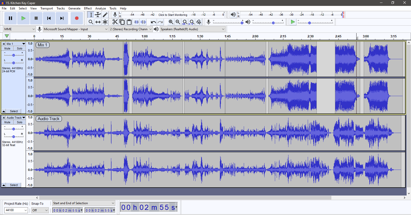Open the Effect menu
Image resolution: width=411 pixels, height=215 pixels.
(x=88, y=8)
